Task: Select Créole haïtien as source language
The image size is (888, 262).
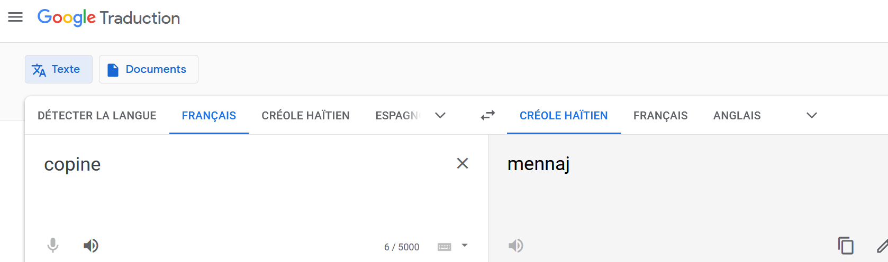Action: tap(305, 116)
